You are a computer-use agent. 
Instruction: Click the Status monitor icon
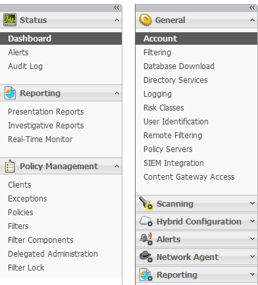(x=10, y=20)
